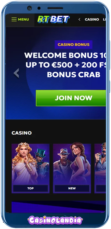Open the hamburger menu icon
This screenshot has height=229, width=111.
pyautogui.click(x=14, y=19)
